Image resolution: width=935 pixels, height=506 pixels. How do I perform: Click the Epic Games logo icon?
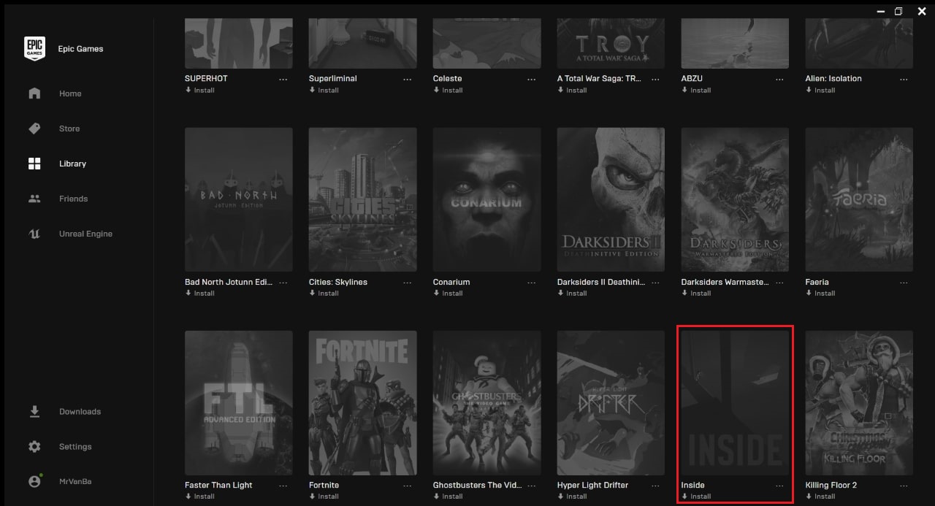pos(34,48)
